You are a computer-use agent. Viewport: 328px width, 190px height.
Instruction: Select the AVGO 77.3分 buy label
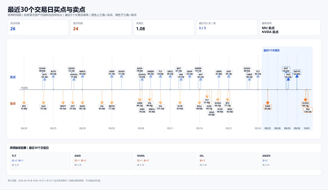(x=121, y=73)
